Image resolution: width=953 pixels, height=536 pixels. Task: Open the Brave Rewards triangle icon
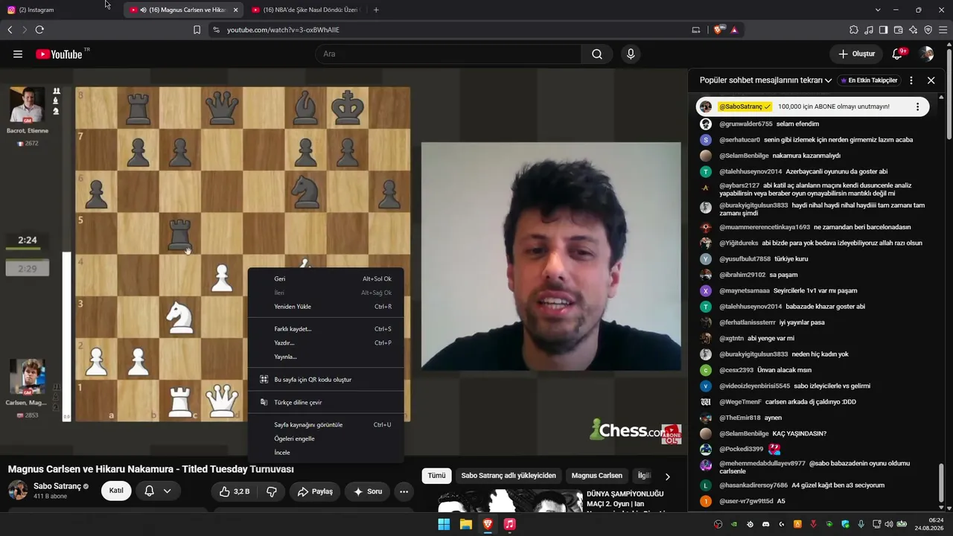(x=734, y=30)
